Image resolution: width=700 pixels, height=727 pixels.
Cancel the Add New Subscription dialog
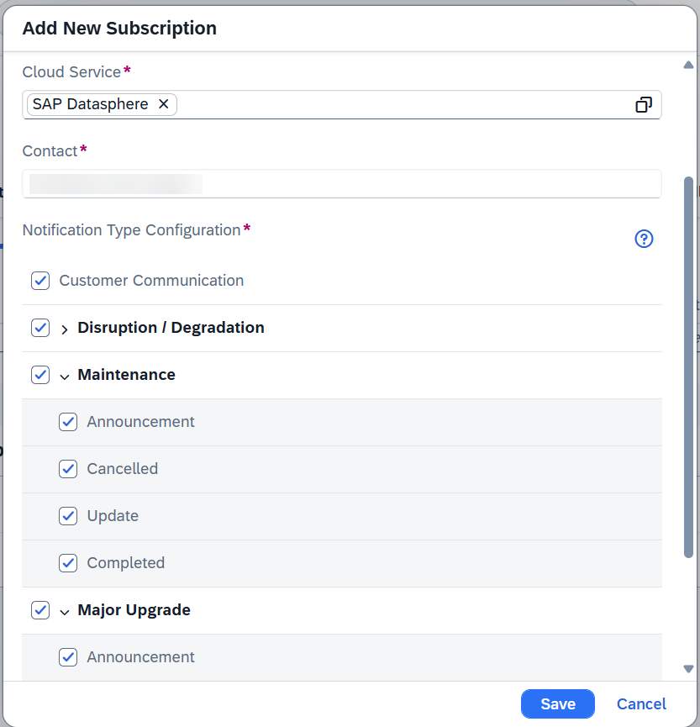pos(641,703)
